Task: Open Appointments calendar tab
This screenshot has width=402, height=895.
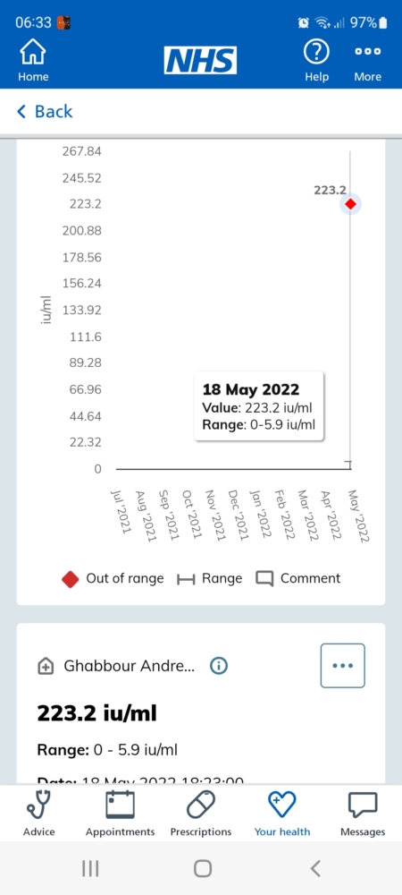Action: [x=120, y=805]
